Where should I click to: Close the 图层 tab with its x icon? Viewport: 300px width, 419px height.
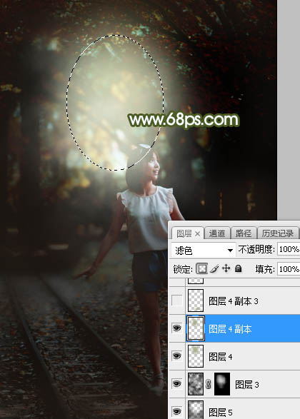click(197, 234)
